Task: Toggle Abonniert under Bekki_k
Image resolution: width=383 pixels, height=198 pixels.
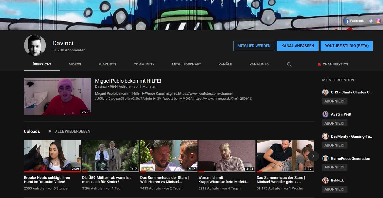Action: [x=334, y=189]
